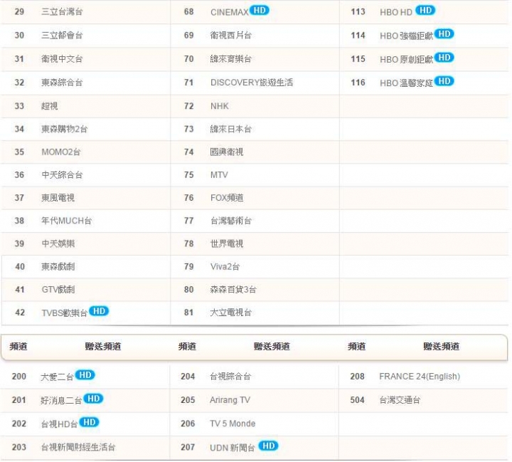The width and height of the screenshot is (512, 462).
Task: Click the HD badge beside HBO 強檔鉅獻
Action: coord(444,34)
